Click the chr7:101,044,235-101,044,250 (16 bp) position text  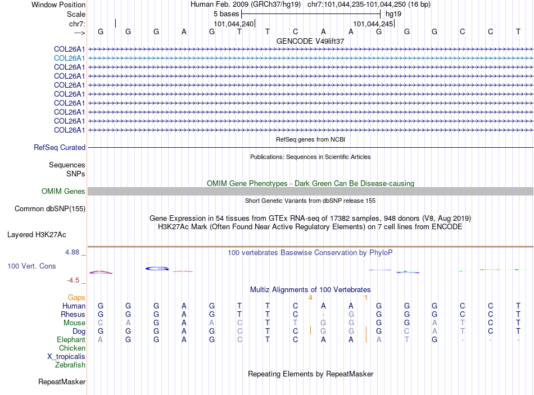pos(369,4)
